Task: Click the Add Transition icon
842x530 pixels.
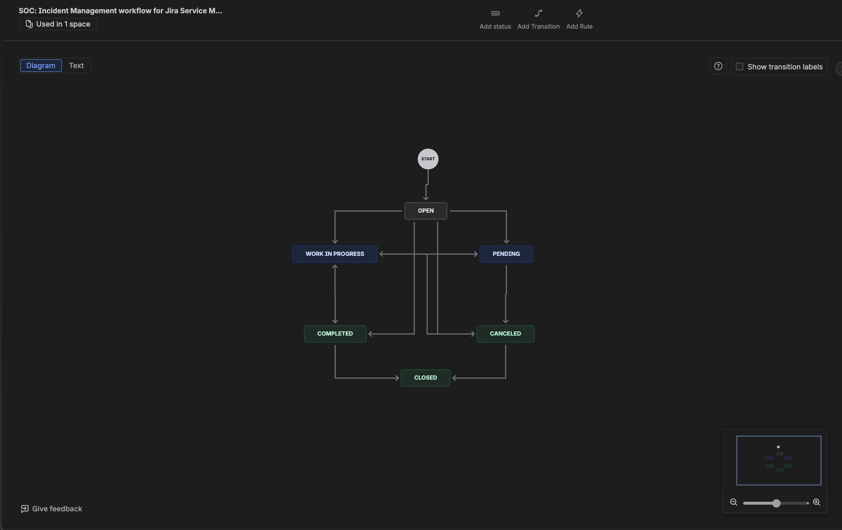Action: [538, 14]
